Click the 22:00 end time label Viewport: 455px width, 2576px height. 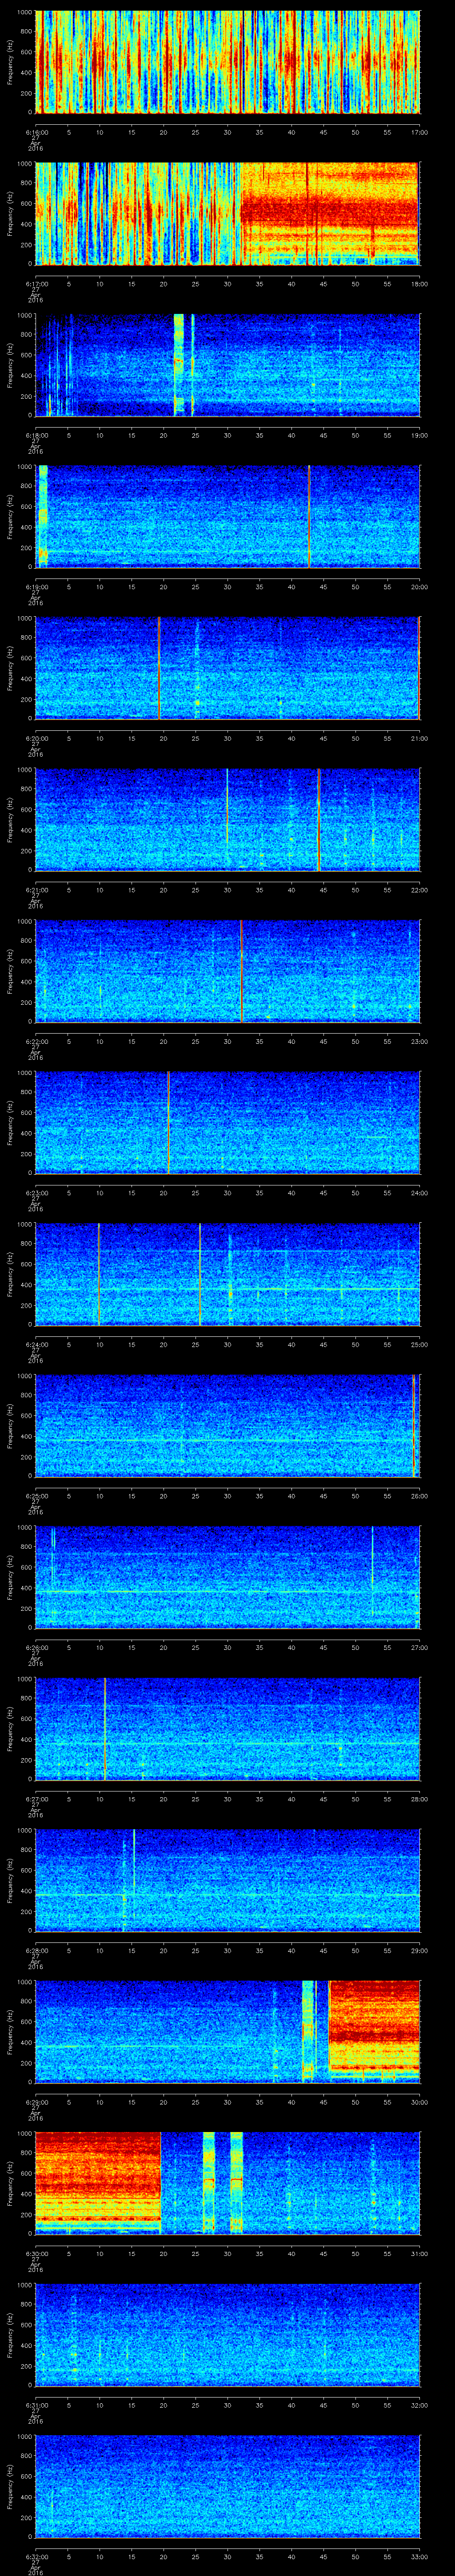[x=419, y=890]
